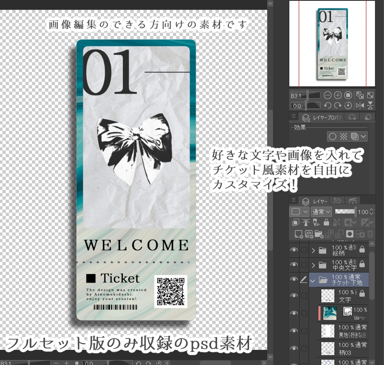Adjust the layer opacity slider
The width and height of the screenshot is (384, 365).
point(345,212)
